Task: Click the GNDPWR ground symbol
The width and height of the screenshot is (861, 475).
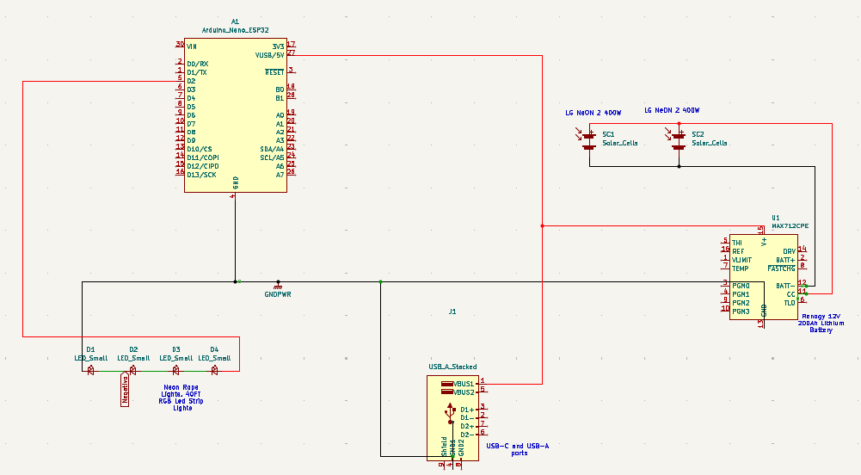Action: [x=277, y=285]
